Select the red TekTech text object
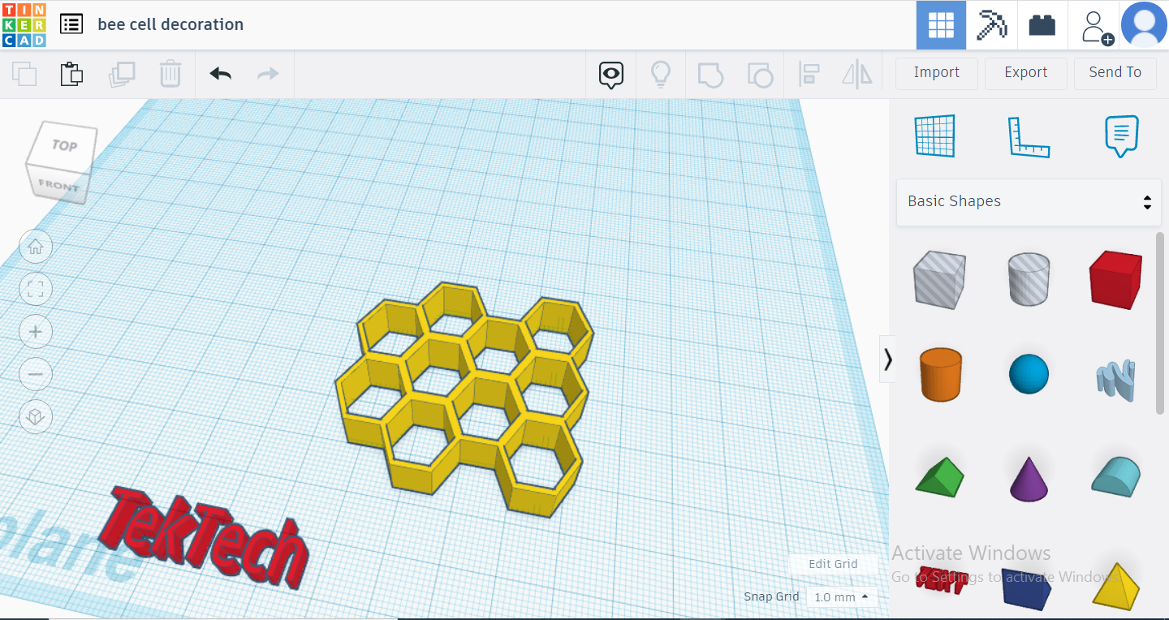1169x620 pixels. [x=203, y=536]
